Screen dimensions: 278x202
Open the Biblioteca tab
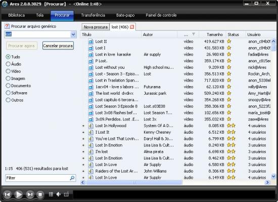point(17,15)
